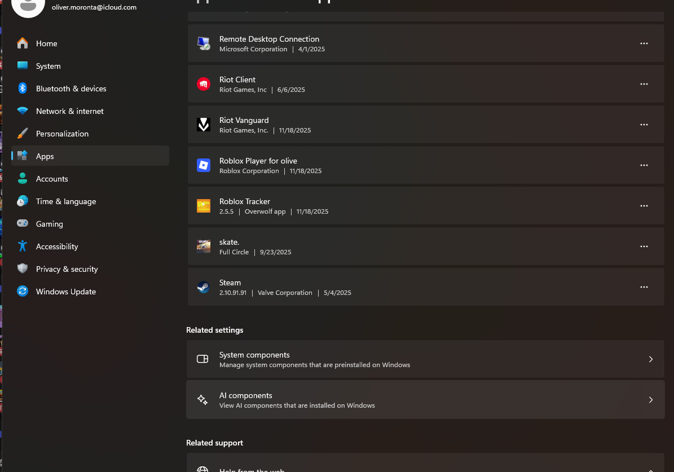This screenshot has width=674, height=472.
Task: Select the Remote Desktop Connection app name
Action: tap(269, 39)
